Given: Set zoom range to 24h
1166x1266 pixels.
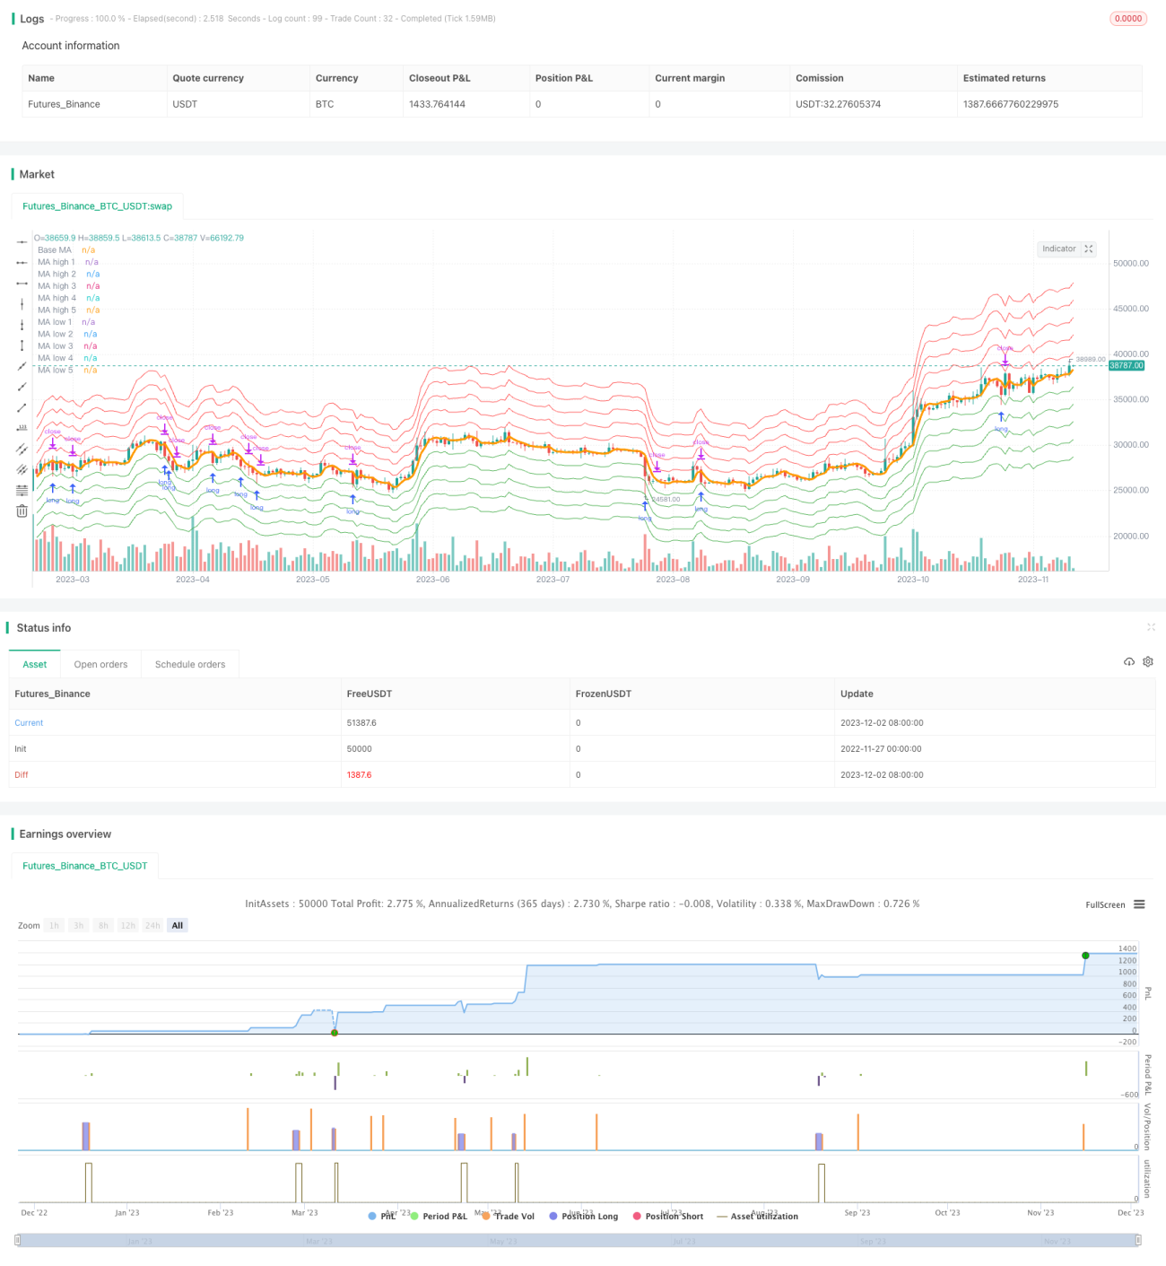Looking at the screenshot, I should click(x=152, y=925).
